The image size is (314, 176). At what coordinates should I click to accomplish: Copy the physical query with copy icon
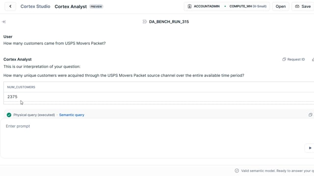coord(310,115)
